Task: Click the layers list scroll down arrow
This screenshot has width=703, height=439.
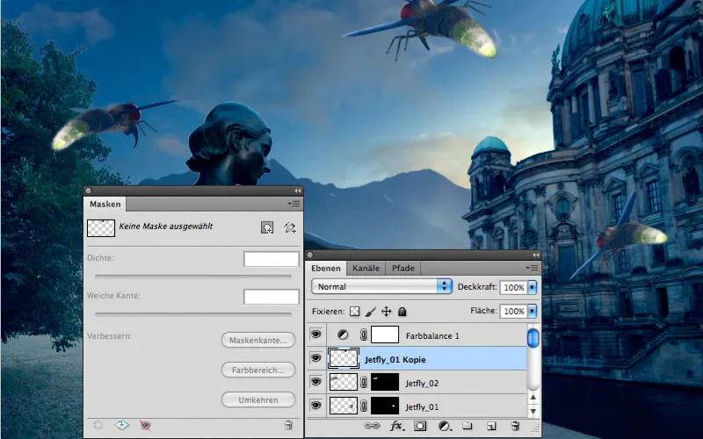Action: coord(533,411)
